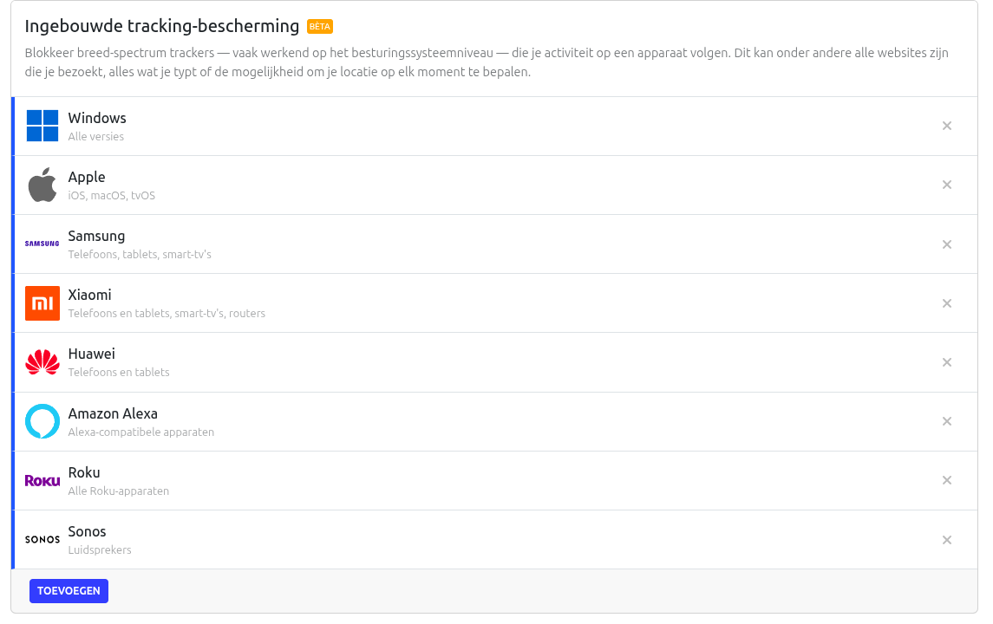This screenshot has width=993, height=624.
Task: Click the Windows logo icon
Action: (x=42, y=126)
